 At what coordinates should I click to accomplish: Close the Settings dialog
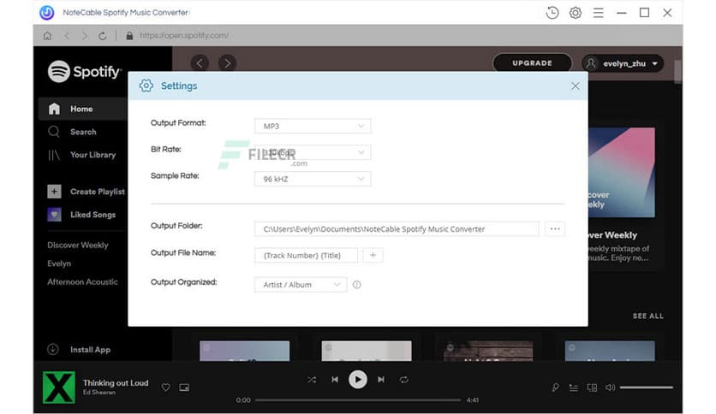click(575, 86)
